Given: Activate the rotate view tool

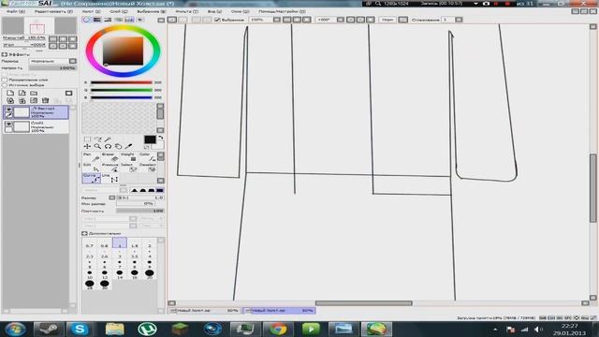Looking at the screenshot, I should [x=109, y=146].
